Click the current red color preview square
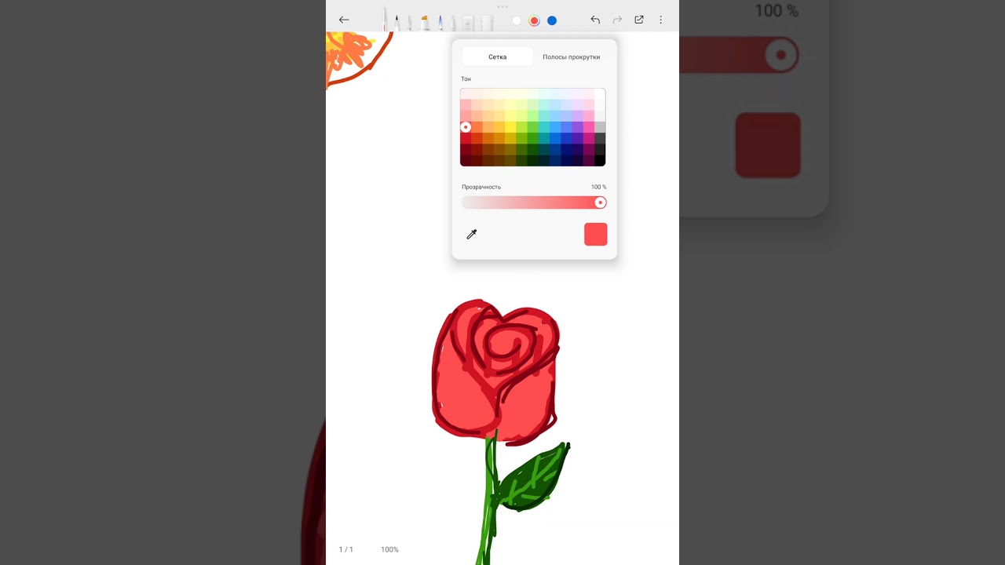Image resolution: width=1005 pixels, height=565 pixels. pyautogui.click(x=596, y=234)
